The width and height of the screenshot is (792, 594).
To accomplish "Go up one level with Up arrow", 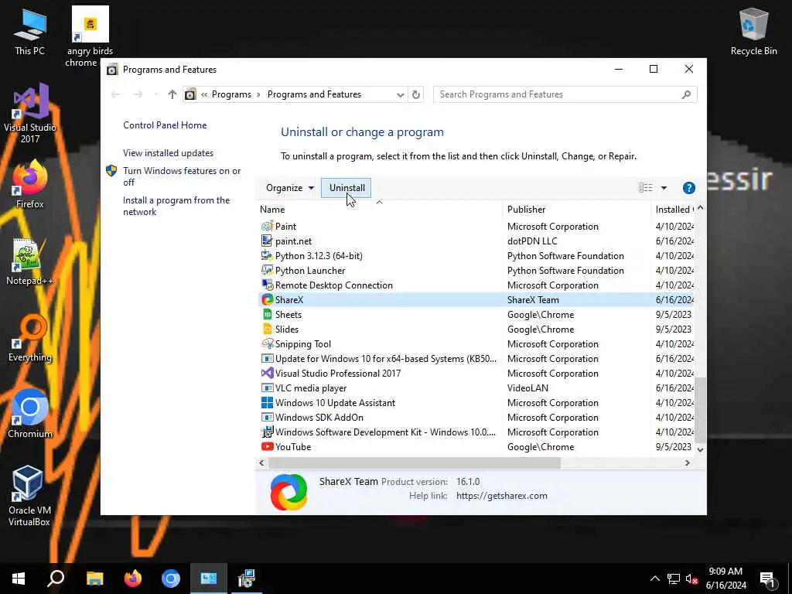I will 172,94.
